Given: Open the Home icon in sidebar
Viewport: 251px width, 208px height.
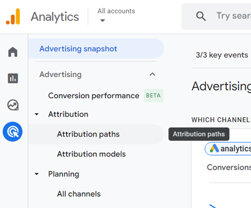Looking at the screenshot, I should (13, 52).
